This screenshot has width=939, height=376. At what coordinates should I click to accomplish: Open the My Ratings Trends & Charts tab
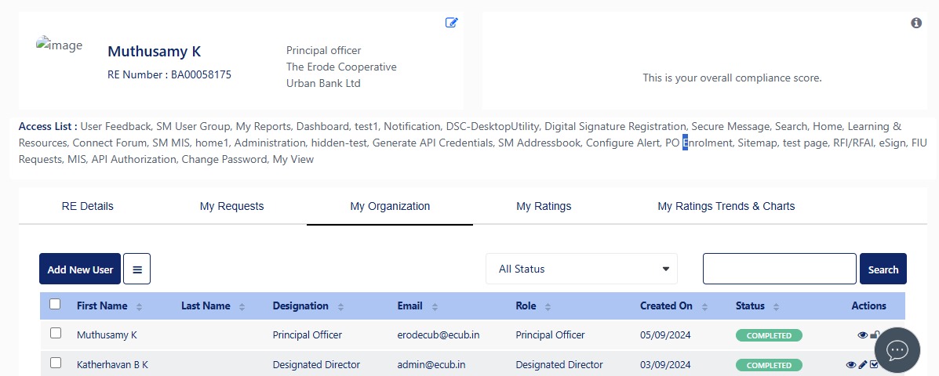(726, 206)
